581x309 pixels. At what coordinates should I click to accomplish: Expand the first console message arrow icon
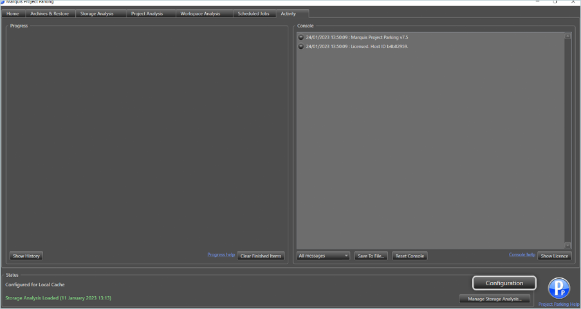(x=301, y=37)
